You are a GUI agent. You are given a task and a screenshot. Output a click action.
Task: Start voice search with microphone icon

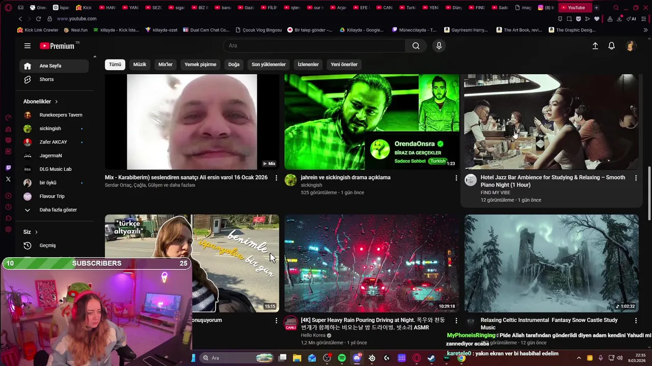[x=439, y=46]
